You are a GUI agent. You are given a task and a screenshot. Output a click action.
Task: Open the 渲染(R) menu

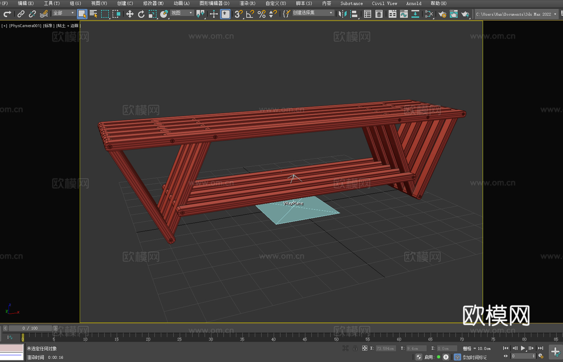tap(247, 3)
